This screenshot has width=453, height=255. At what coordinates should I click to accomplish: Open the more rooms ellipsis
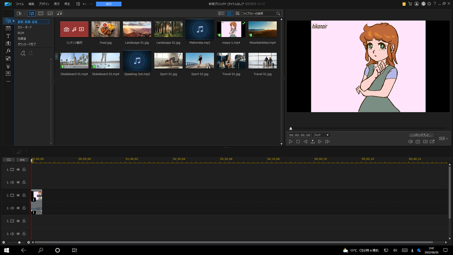click(x=8, y=81)
